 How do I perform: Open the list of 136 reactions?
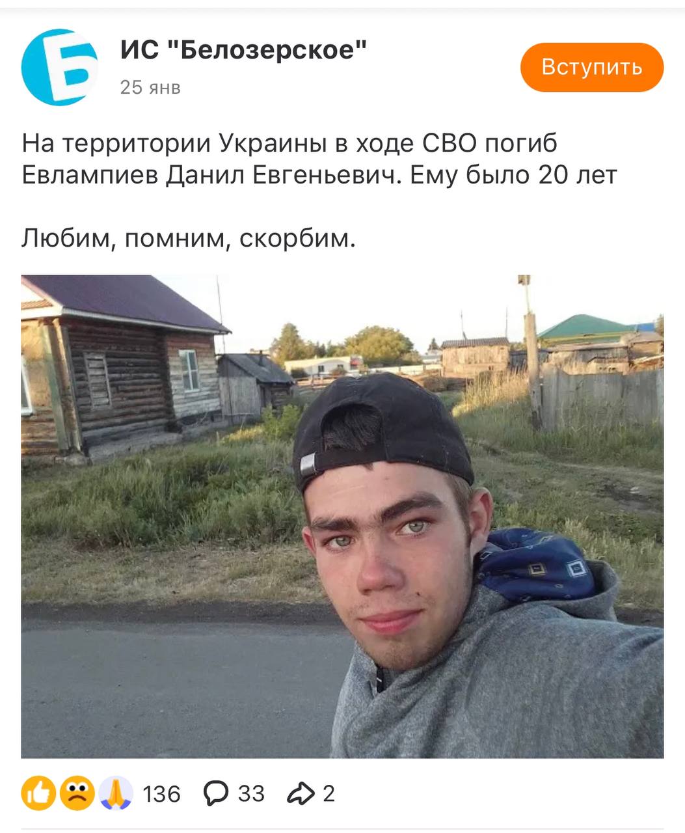tap(161, 794)
